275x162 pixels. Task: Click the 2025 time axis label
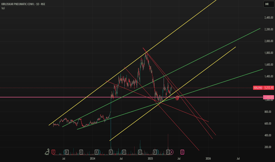tap(150, 158)
